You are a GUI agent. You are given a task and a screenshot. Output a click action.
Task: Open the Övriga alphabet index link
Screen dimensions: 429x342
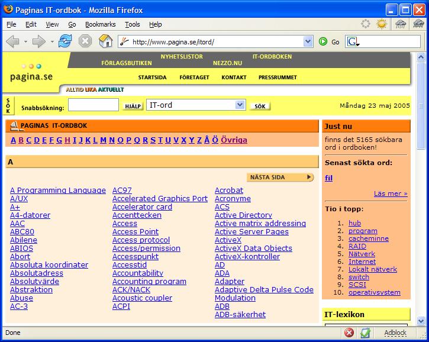pyautogui.click(x=234, y=140)
